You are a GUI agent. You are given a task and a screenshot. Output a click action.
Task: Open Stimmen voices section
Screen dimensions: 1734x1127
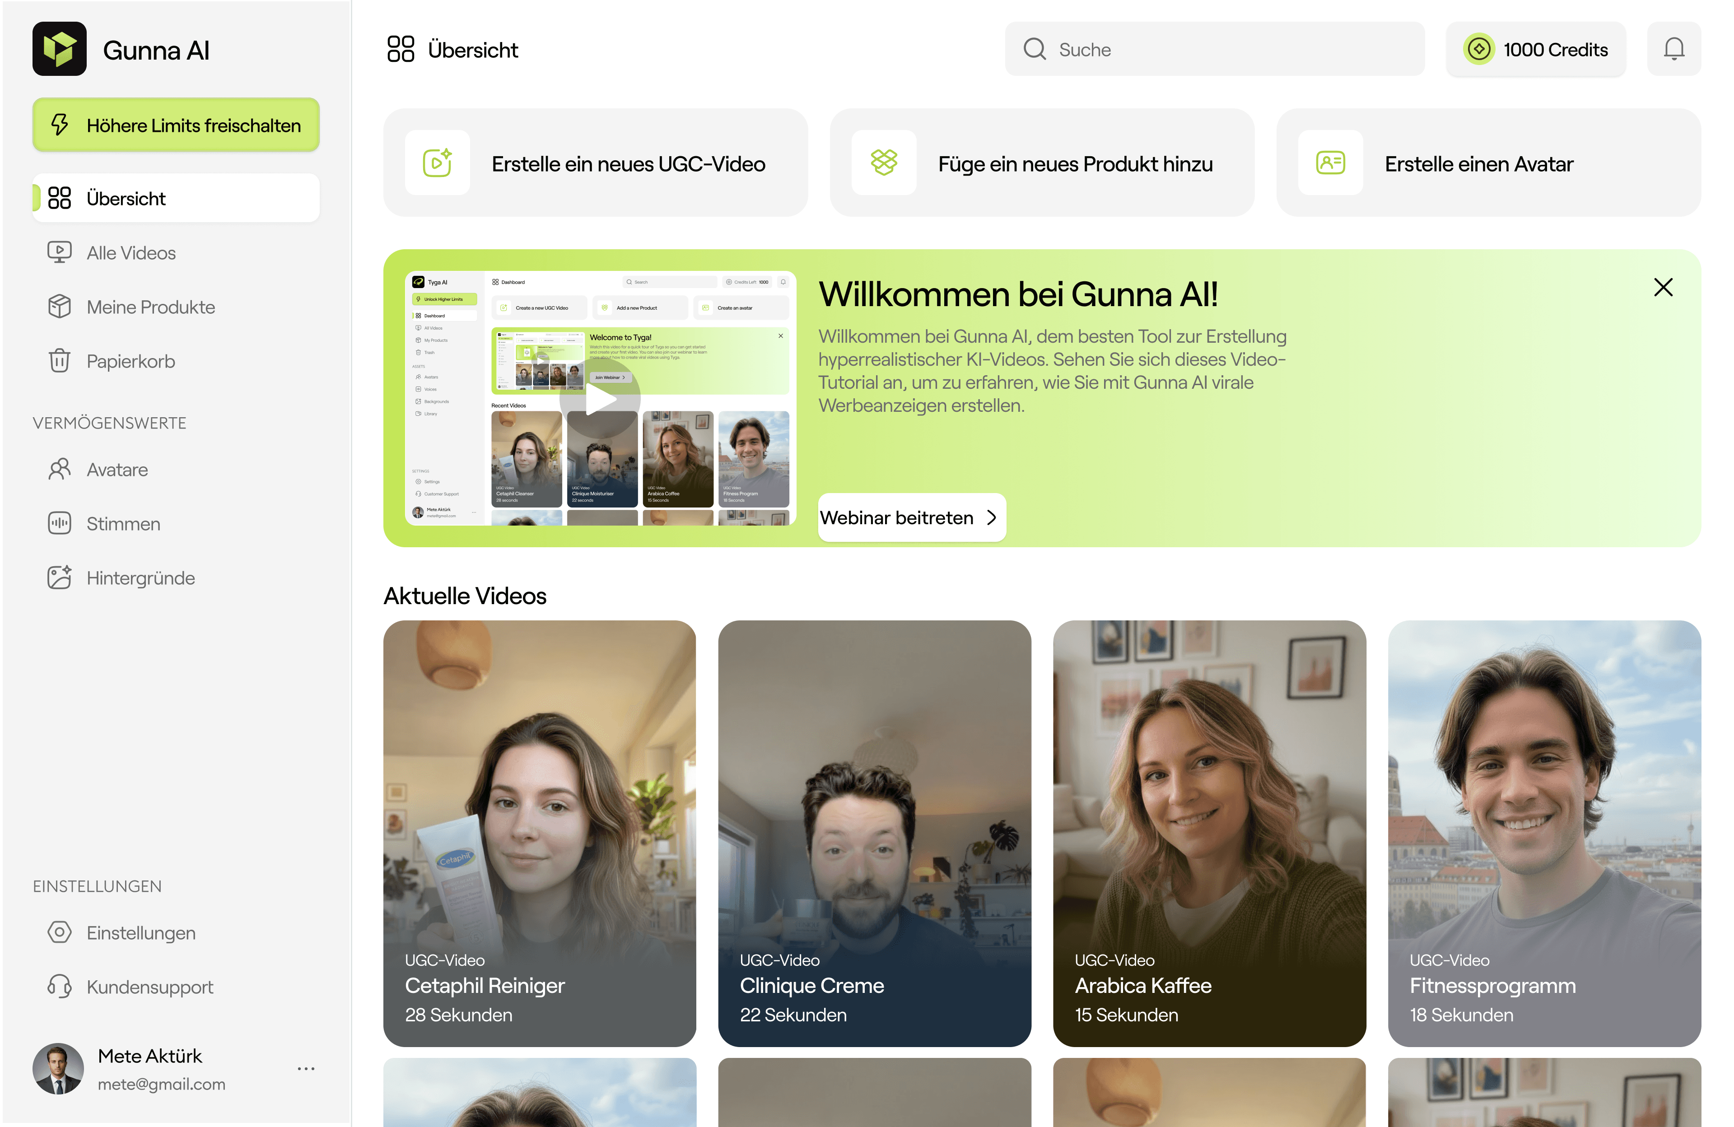point(123,524)
